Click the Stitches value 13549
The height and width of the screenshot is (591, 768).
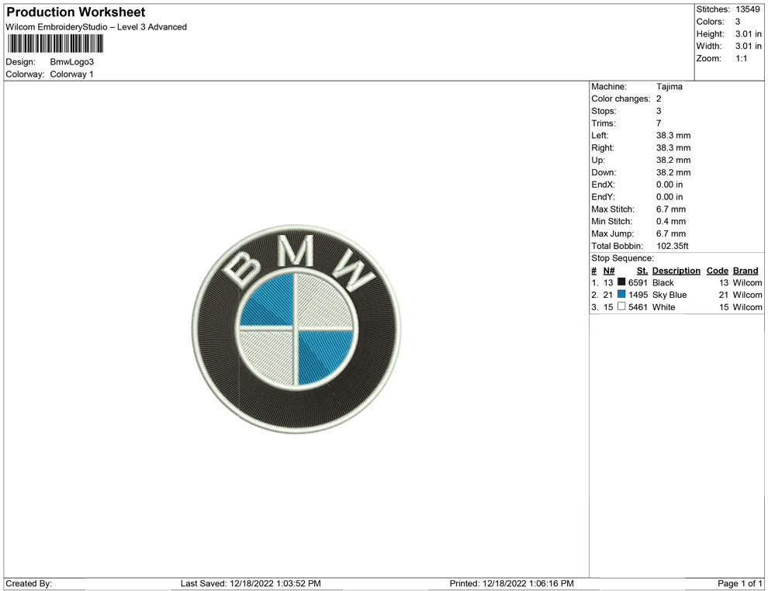coord(747,9)
